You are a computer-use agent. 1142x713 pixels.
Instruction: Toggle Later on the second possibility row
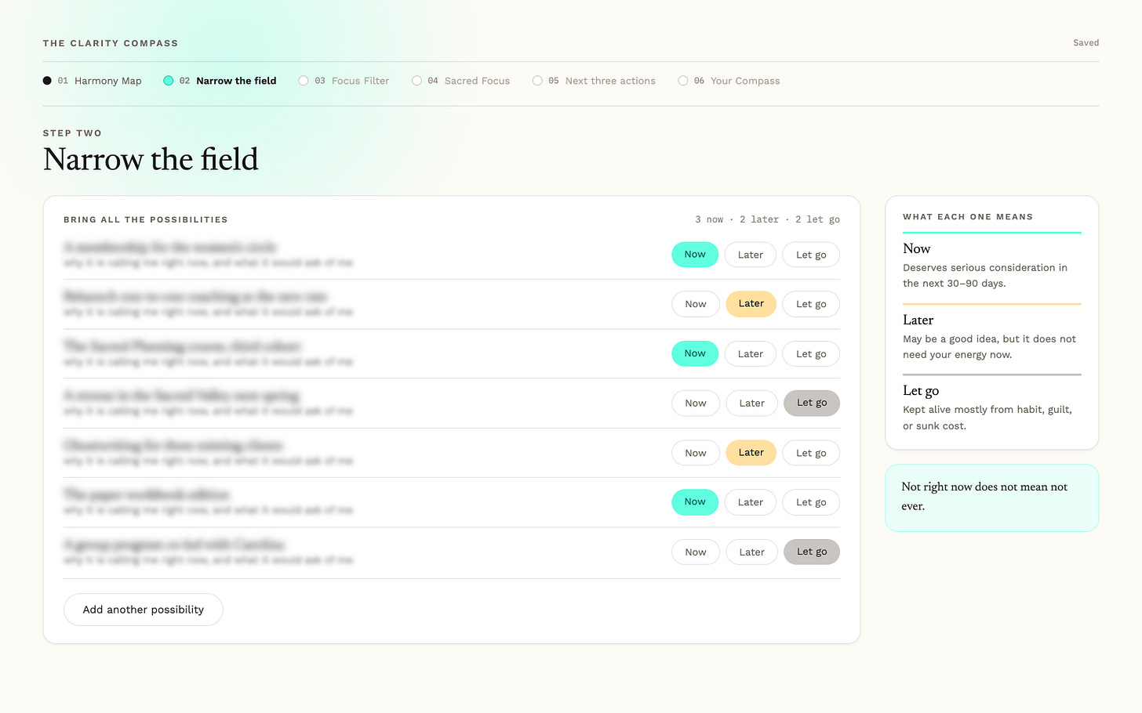tap(751, 304)
